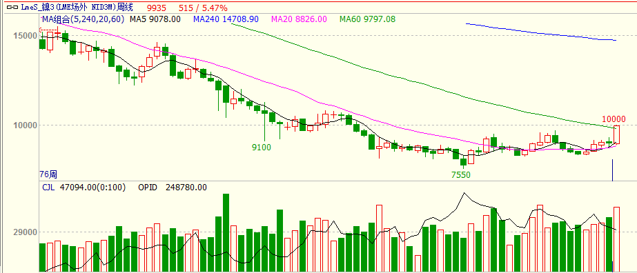Open the MA组合(5,240,20,60) indicator label
Viewport: 637px width, 273px height.
pos(84,19)
